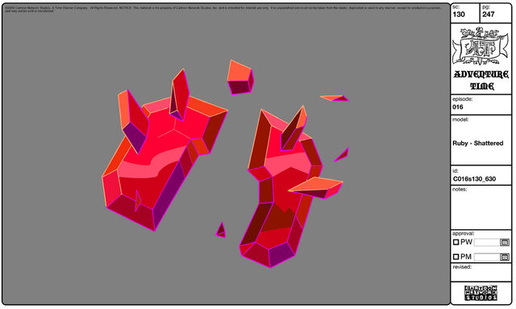Click the model name Ruby - Shattered
The height and width of the screenshot is (309, 516).
coord(478,144)
